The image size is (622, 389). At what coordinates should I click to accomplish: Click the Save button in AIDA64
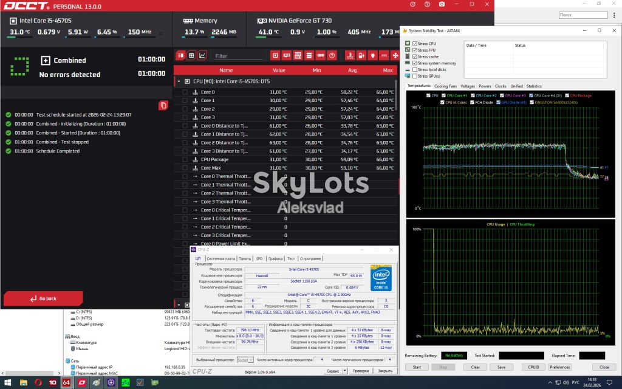(501, 367)
